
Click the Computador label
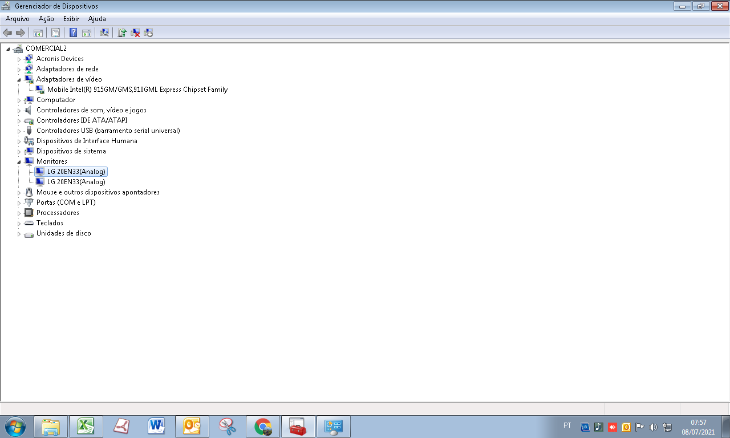point(56,100)
